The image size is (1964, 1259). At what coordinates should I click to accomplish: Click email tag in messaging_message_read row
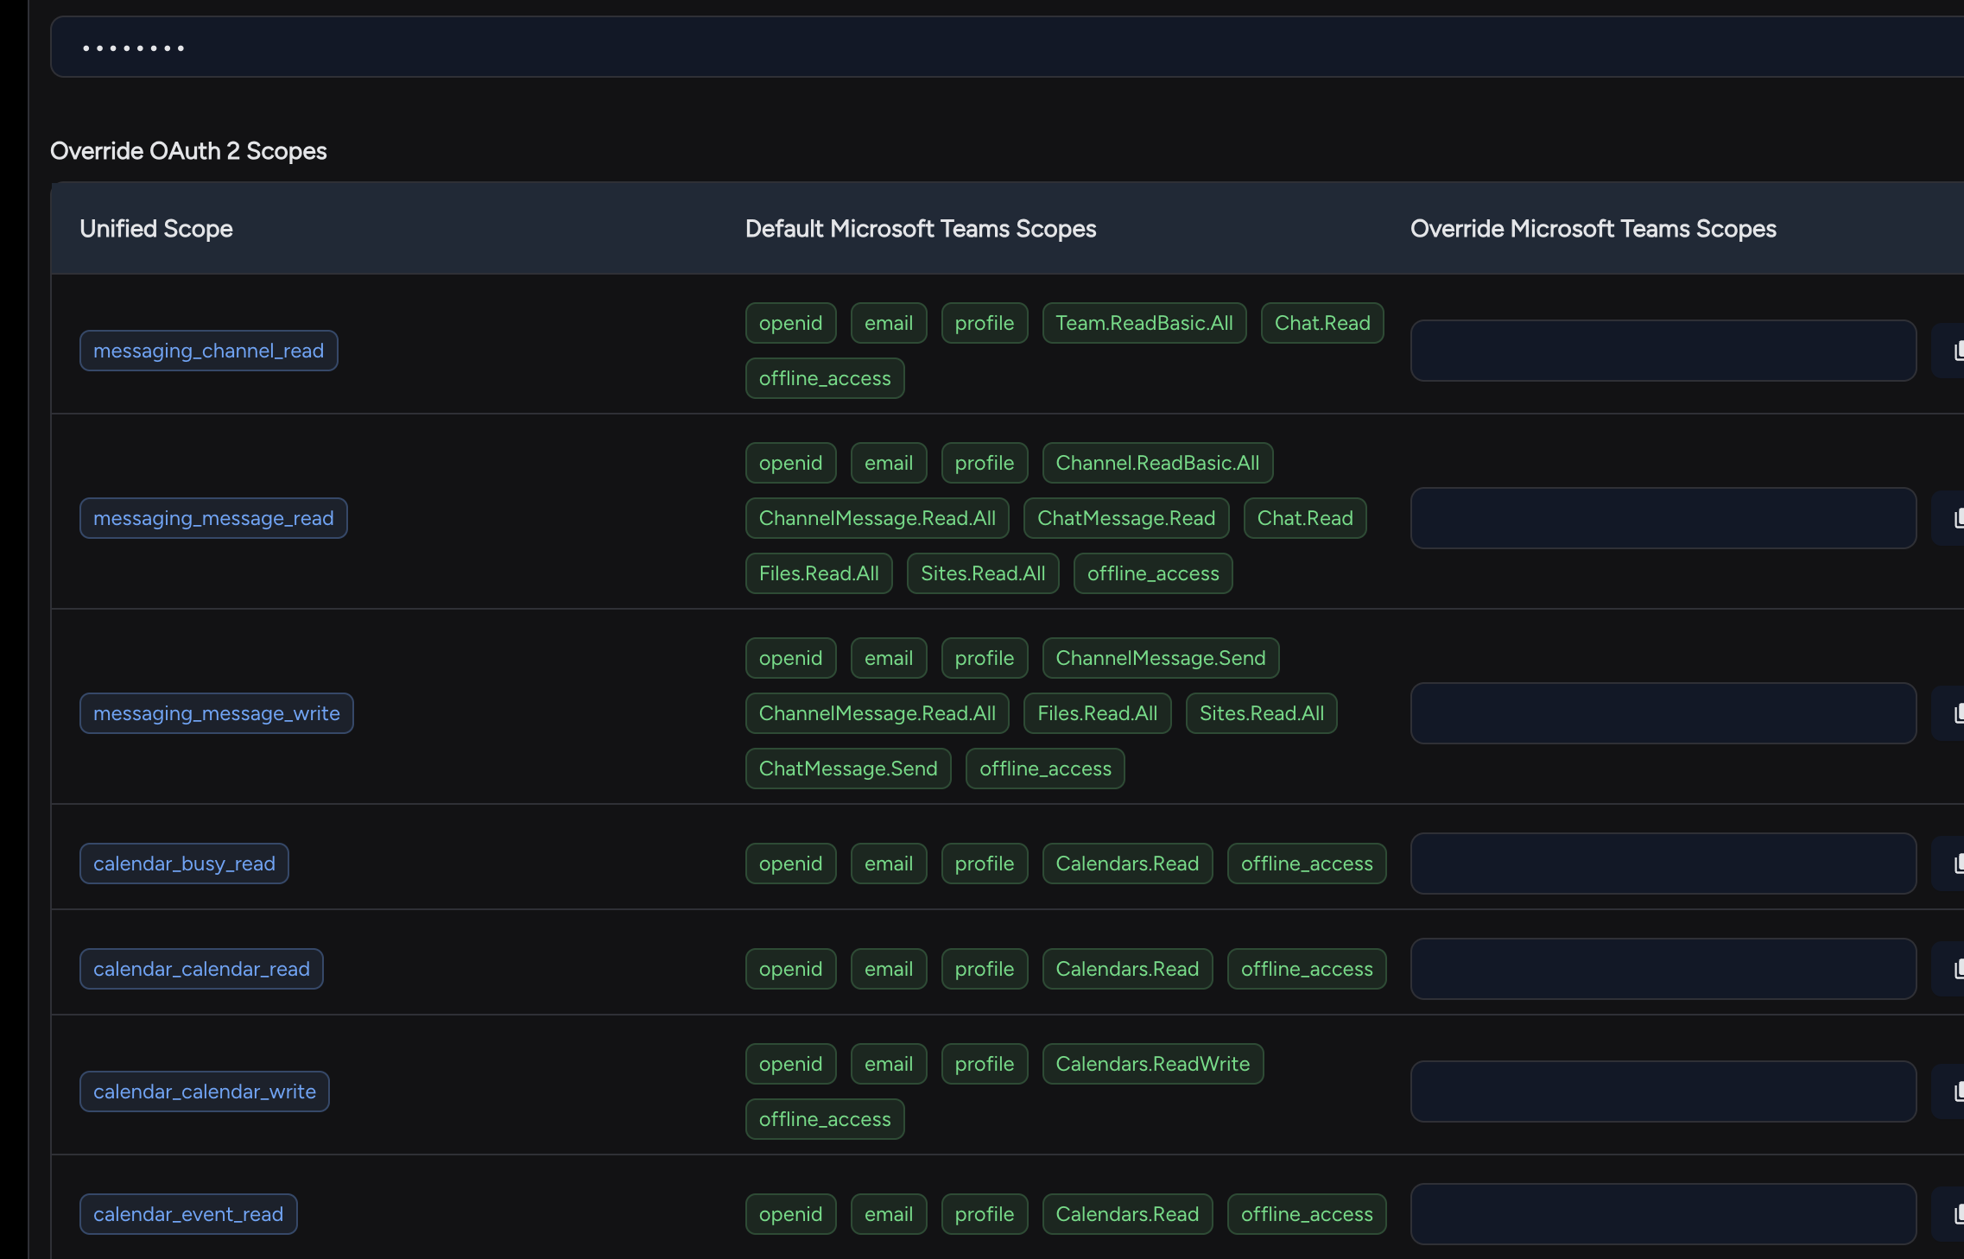[889, 463]
